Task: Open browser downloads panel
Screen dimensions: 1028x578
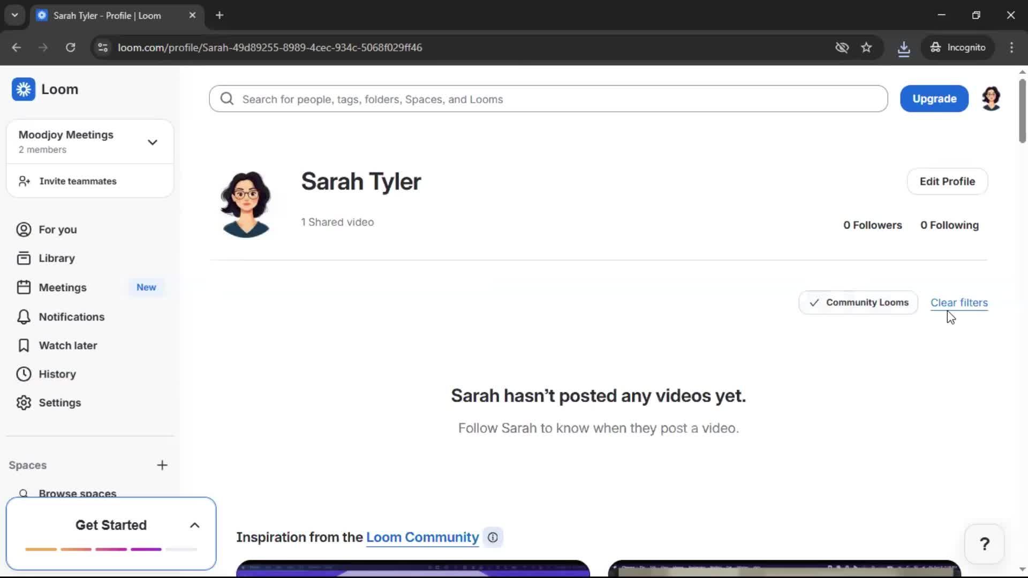Action: click(x=904, y=47)
